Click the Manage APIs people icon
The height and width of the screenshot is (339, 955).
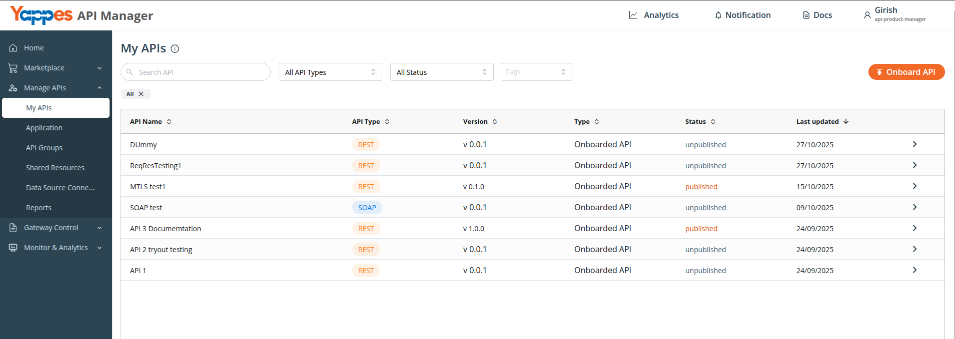point(13,88)
